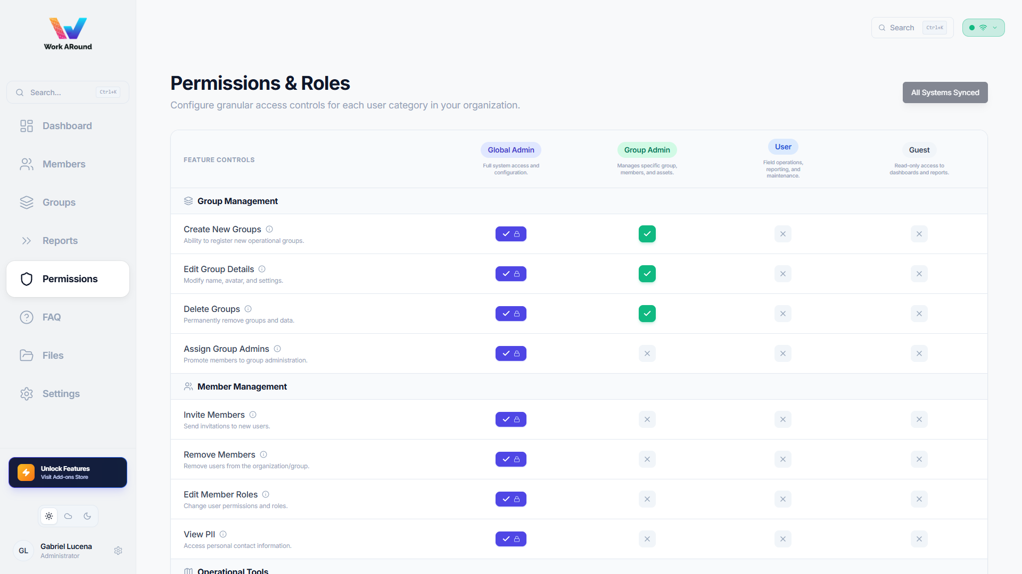
Task: Select the Permissions sidebar item
Action: [x=68, y=279]
